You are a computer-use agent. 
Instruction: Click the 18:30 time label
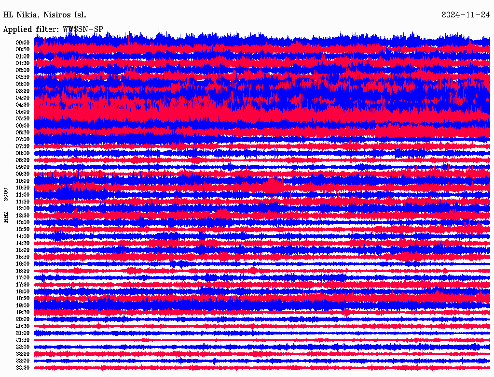click(x=23, y=298)
